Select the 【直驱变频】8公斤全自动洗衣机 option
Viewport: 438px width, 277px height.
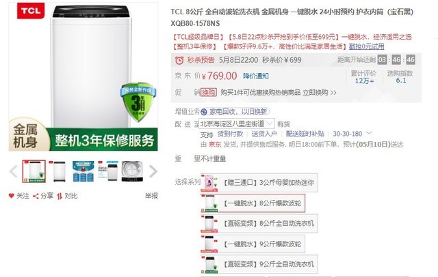(259, 224)
